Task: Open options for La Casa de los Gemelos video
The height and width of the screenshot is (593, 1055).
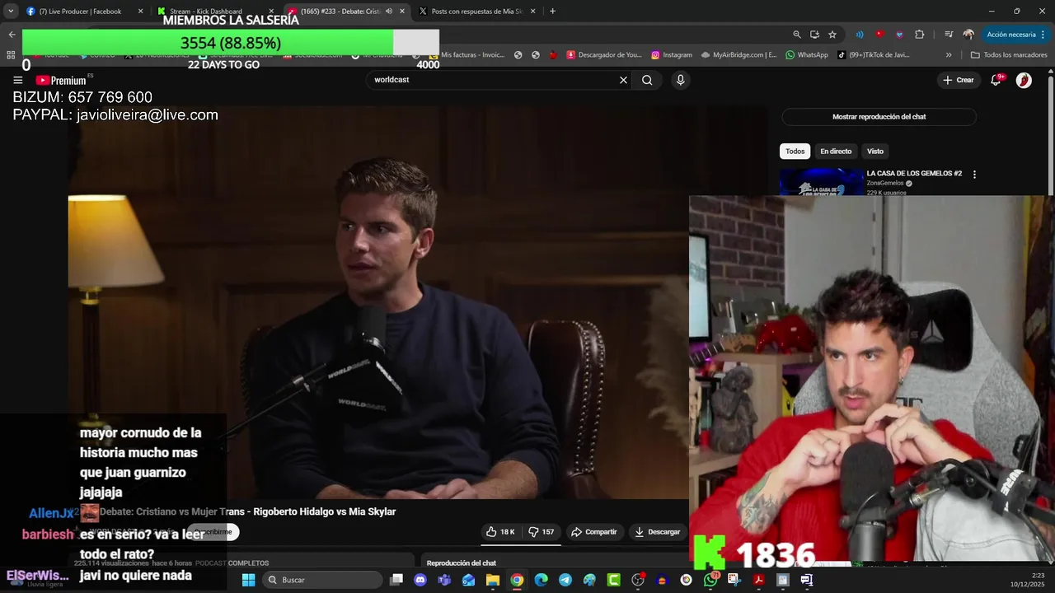Action: 974,175
